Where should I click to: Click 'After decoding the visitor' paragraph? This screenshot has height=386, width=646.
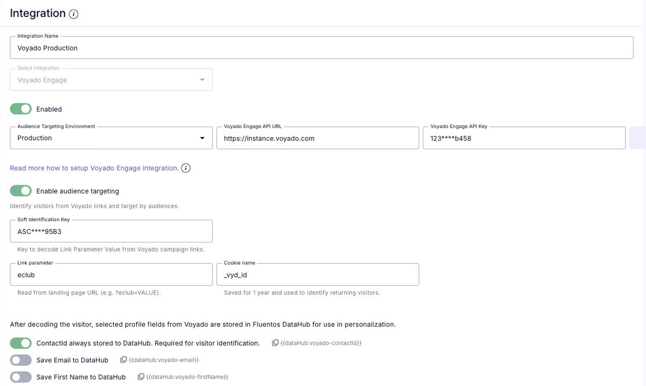[x=203, y=324]
